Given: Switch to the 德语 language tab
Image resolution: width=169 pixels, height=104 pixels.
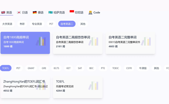Looking at the screenshot, I should pos(38,13).
